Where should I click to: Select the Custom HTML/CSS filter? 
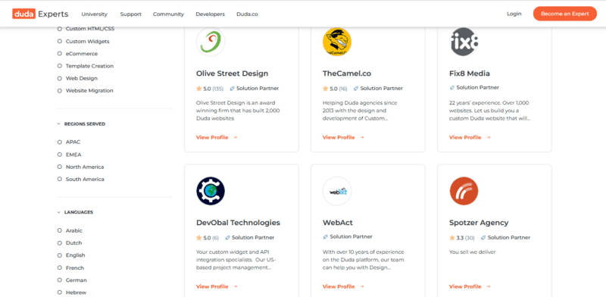pos(86,29)
